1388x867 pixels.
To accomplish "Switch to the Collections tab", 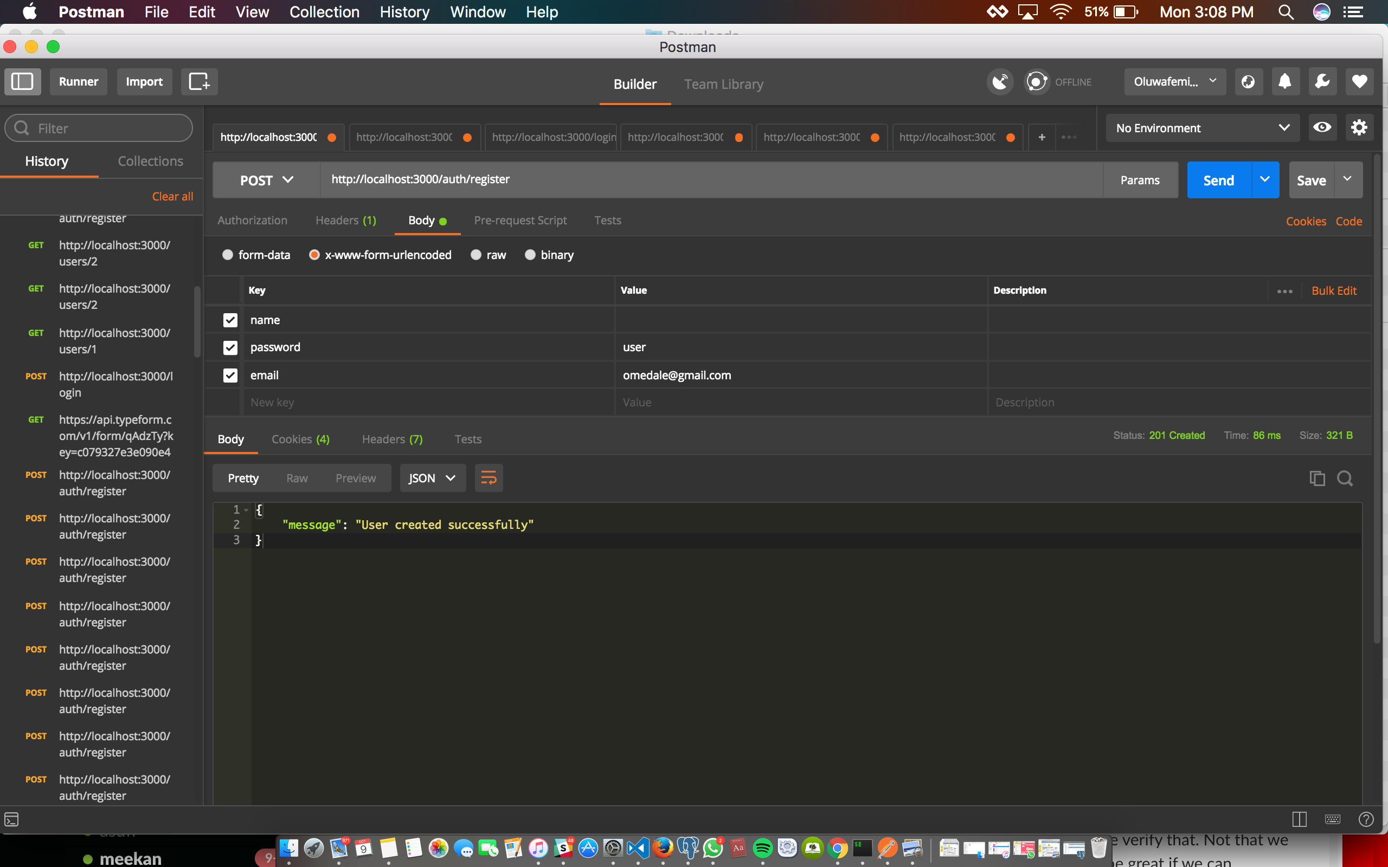I will pos(150,161).
